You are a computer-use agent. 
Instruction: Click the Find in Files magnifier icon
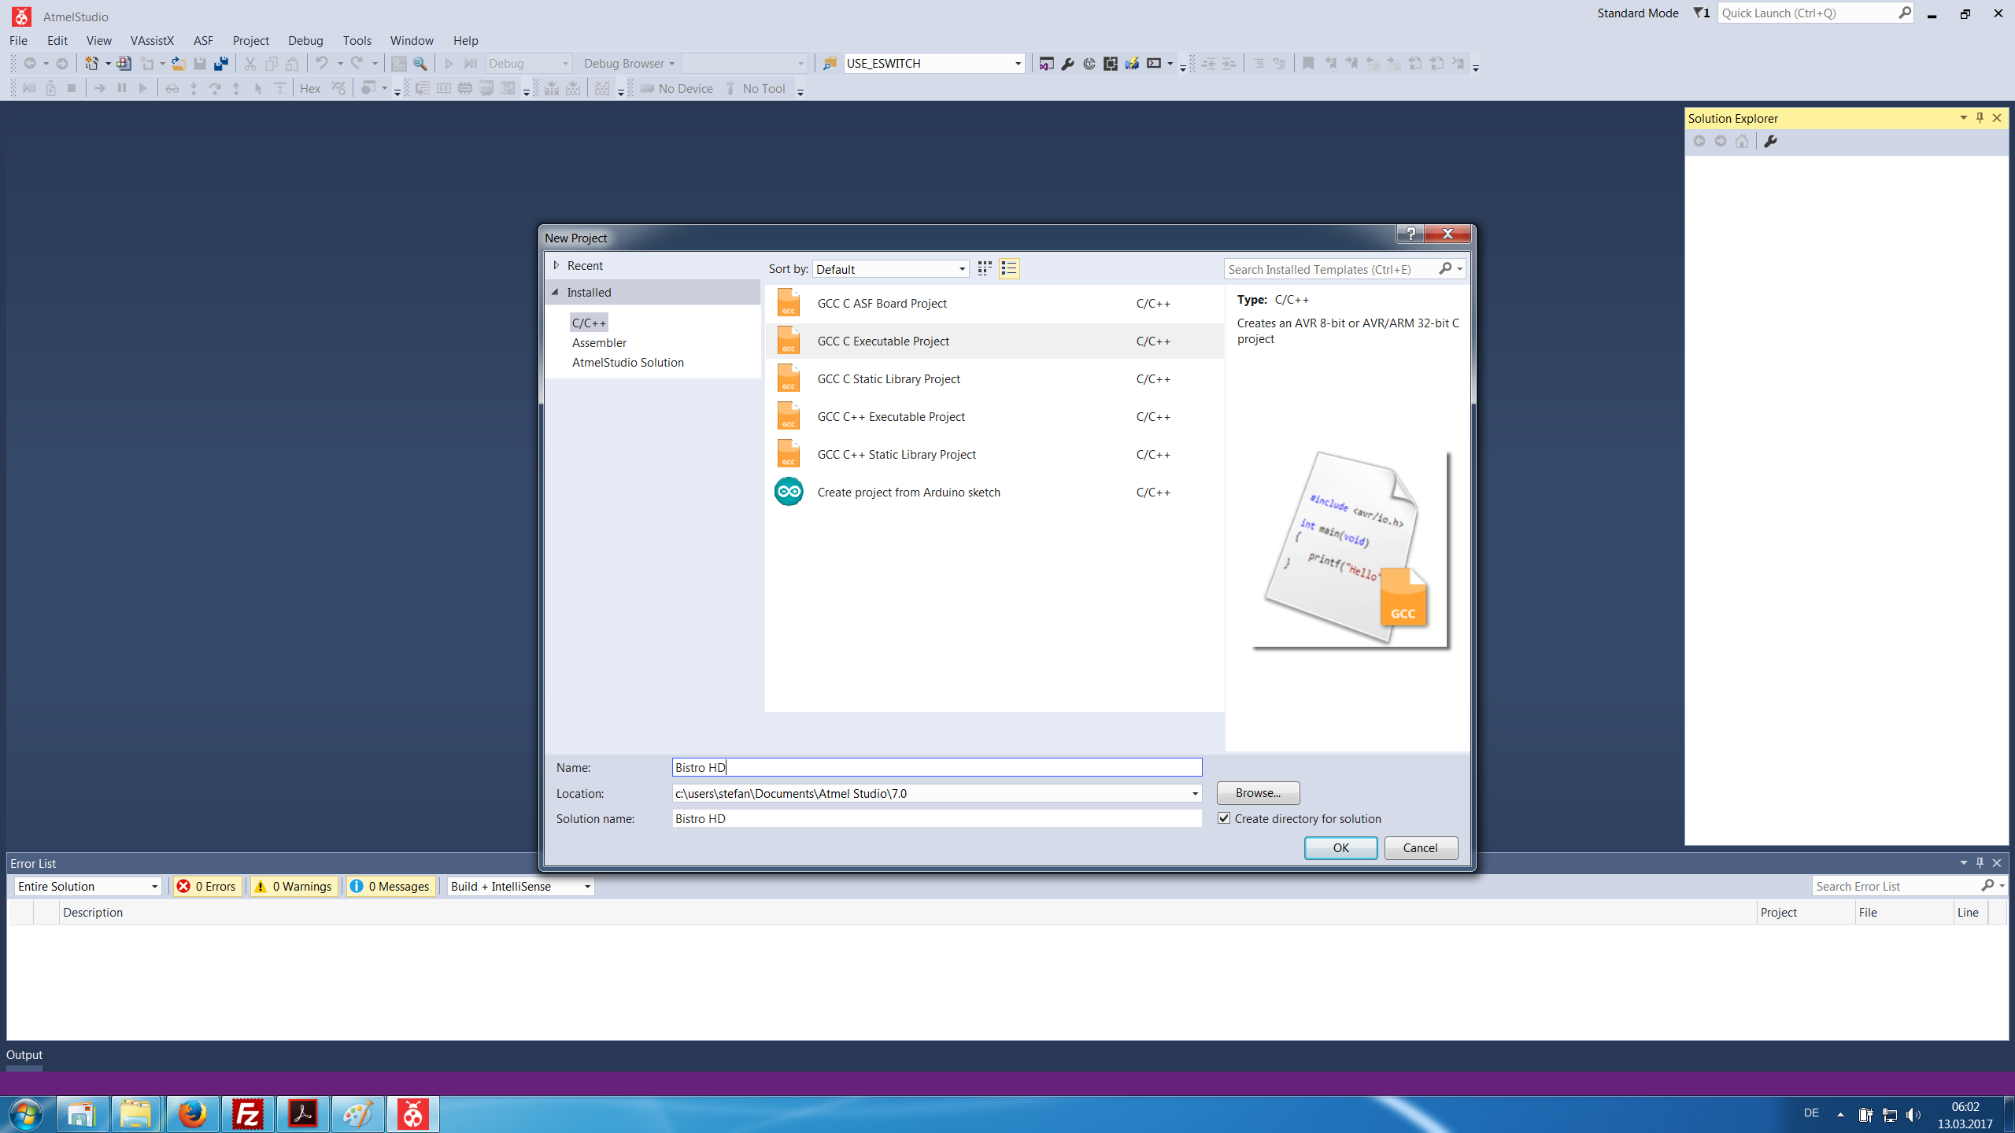[420, 63]
